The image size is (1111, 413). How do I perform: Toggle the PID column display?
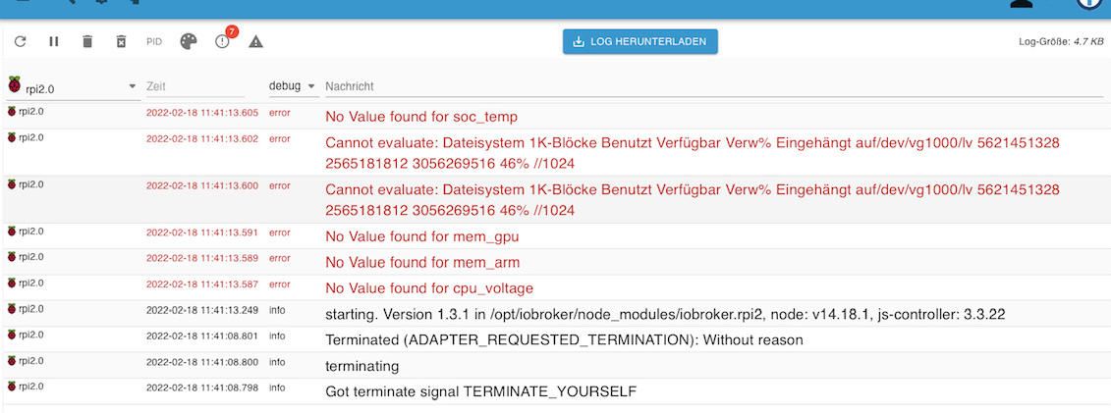click(x=154, y=41)
